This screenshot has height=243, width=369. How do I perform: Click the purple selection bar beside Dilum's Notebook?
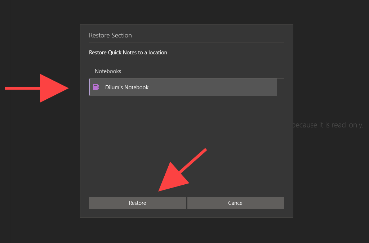tap(90, 87)
